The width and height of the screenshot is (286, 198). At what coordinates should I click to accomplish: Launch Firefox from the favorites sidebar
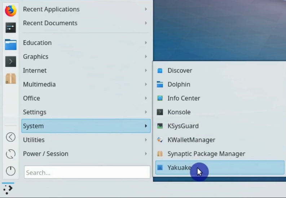coord(10,10)
